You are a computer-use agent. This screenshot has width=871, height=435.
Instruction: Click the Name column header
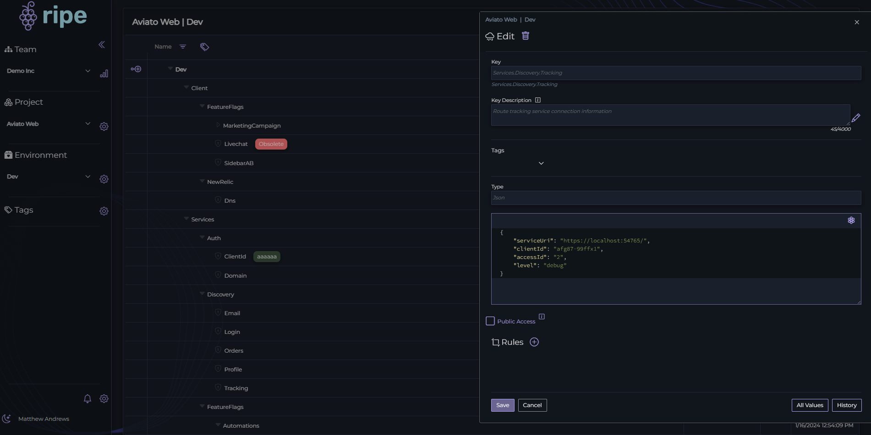click(163, 47)
